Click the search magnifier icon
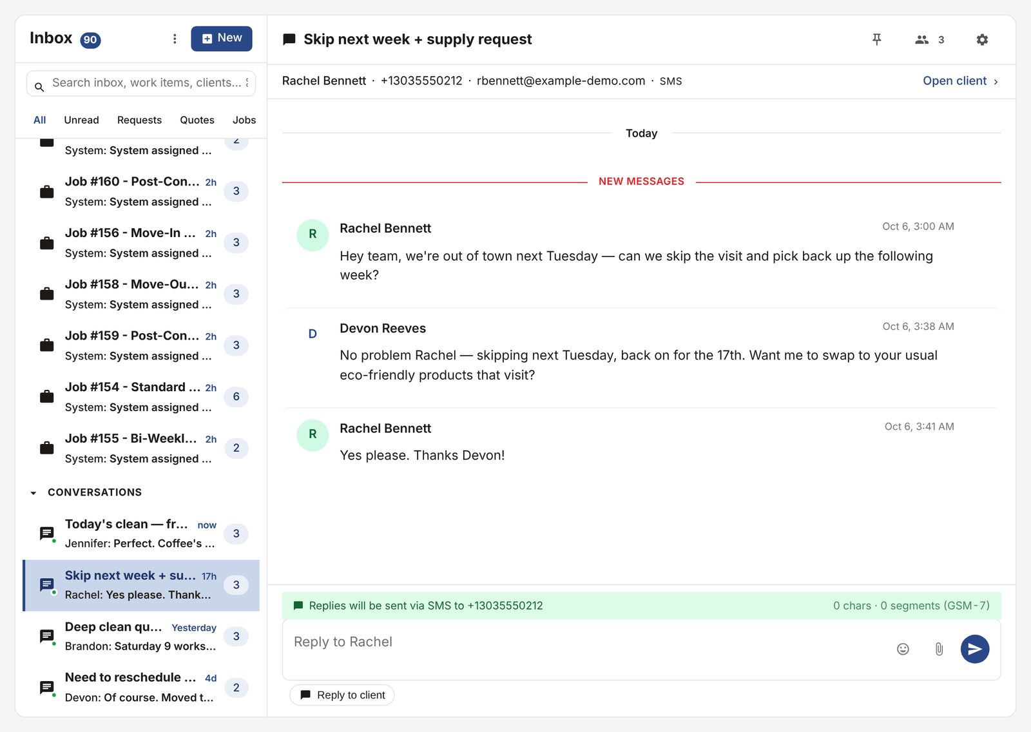Image resolution: width=1031 pixels, height=732 pixels. click(x=39, y=86)
